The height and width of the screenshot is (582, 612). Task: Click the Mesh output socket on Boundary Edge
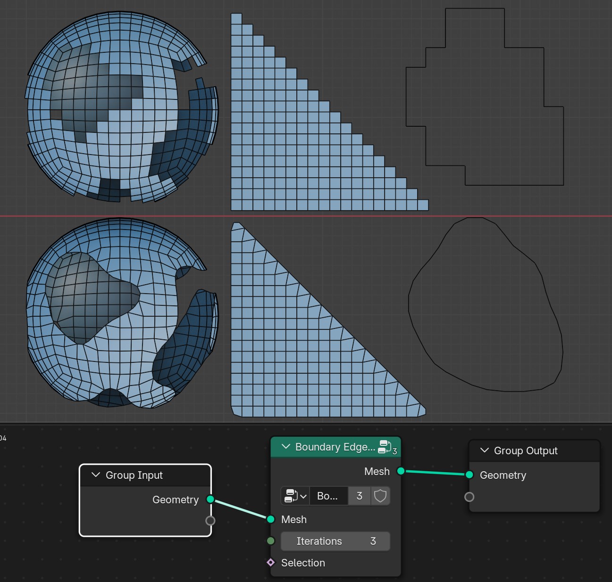click(401, 471)
